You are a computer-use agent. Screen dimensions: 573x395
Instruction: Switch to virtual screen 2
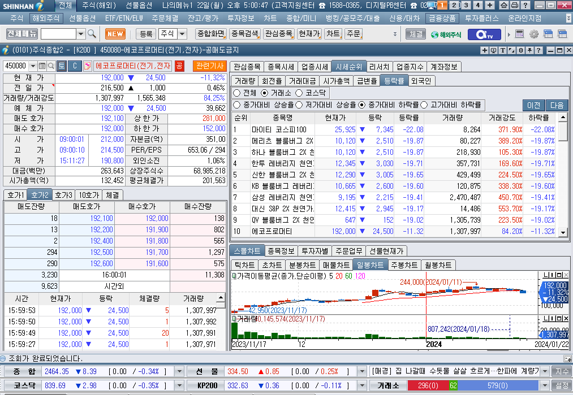point(454,5)
